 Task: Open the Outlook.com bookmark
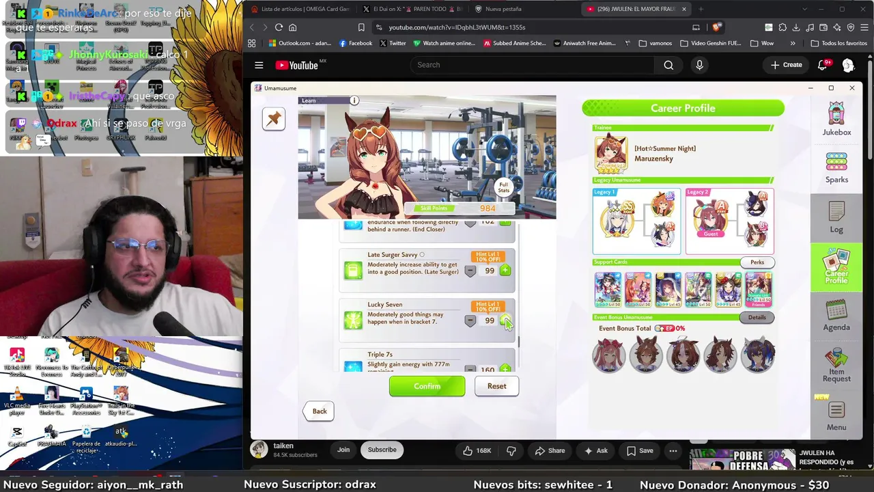300,43
